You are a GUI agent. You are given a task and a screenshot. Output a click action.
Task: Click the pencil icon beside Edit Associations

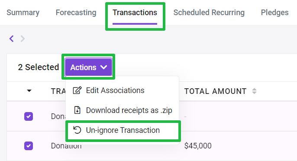(x=77, y=90)
